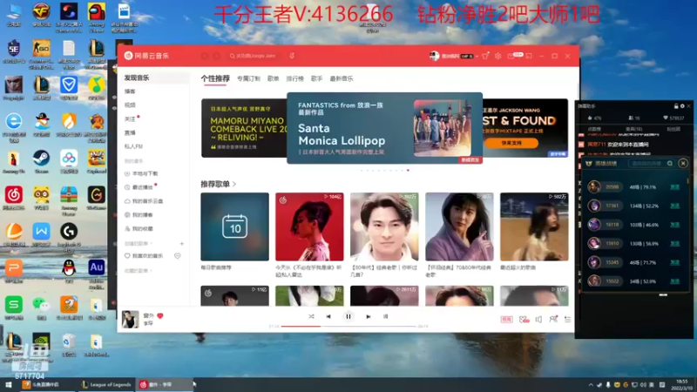Navigate back with title bar arrow
The height and width of the screenshot is (392, 697).
click(205, 56)
